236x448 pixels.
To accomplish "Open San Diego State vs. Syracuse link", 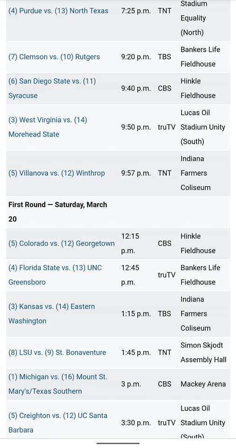I will pos(52,88).
